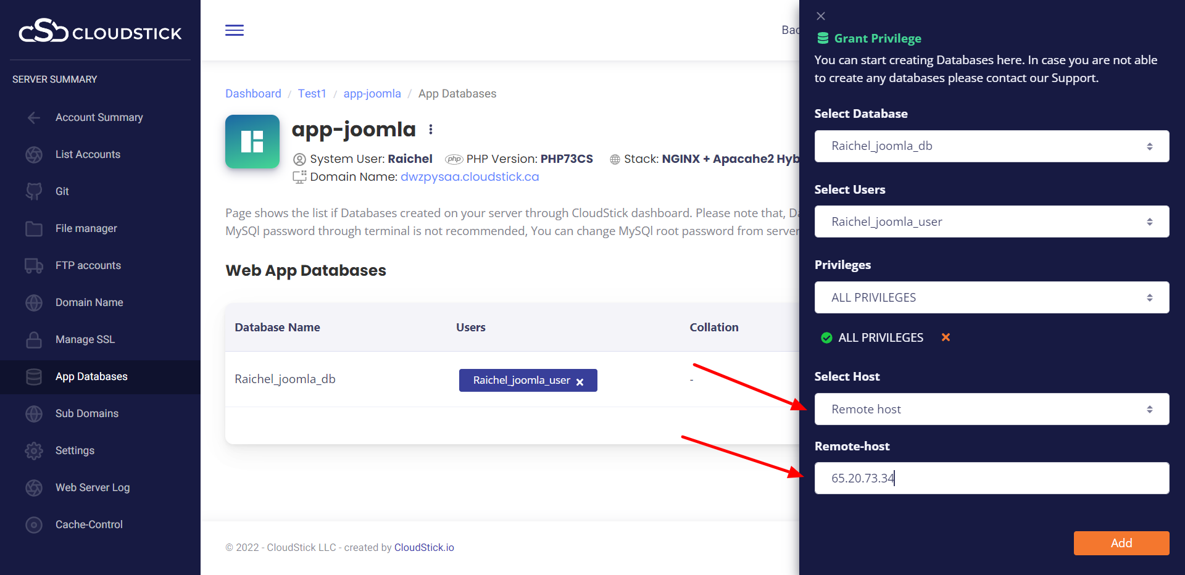Open the Select Database dropdown

(x=991, y=146)
